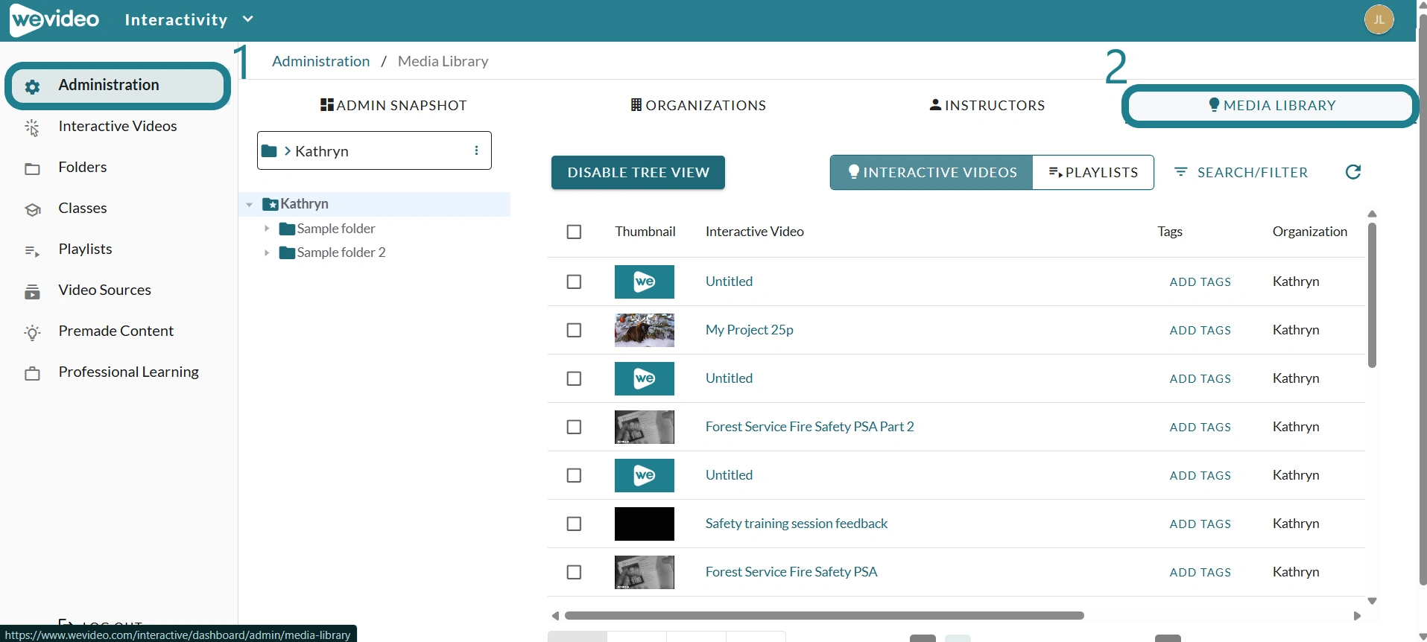Show Interactive Videos list toggle
Image resolution: width=1427 pixels, height=642 pixels.
click(x=931, y=172)
